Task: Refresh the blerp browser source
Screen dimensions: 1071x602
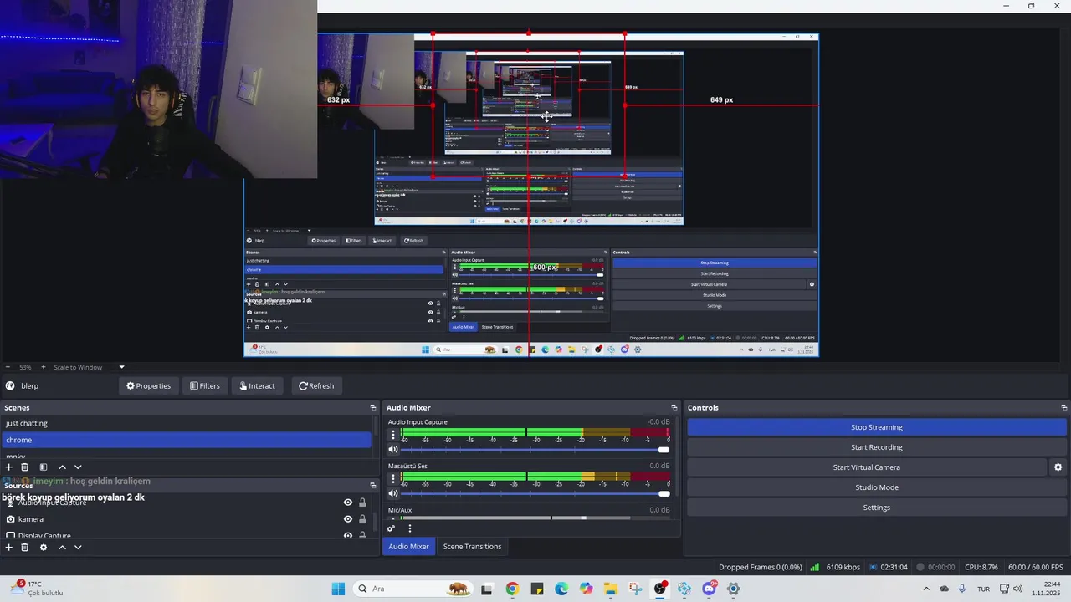Action: point(315,385)
